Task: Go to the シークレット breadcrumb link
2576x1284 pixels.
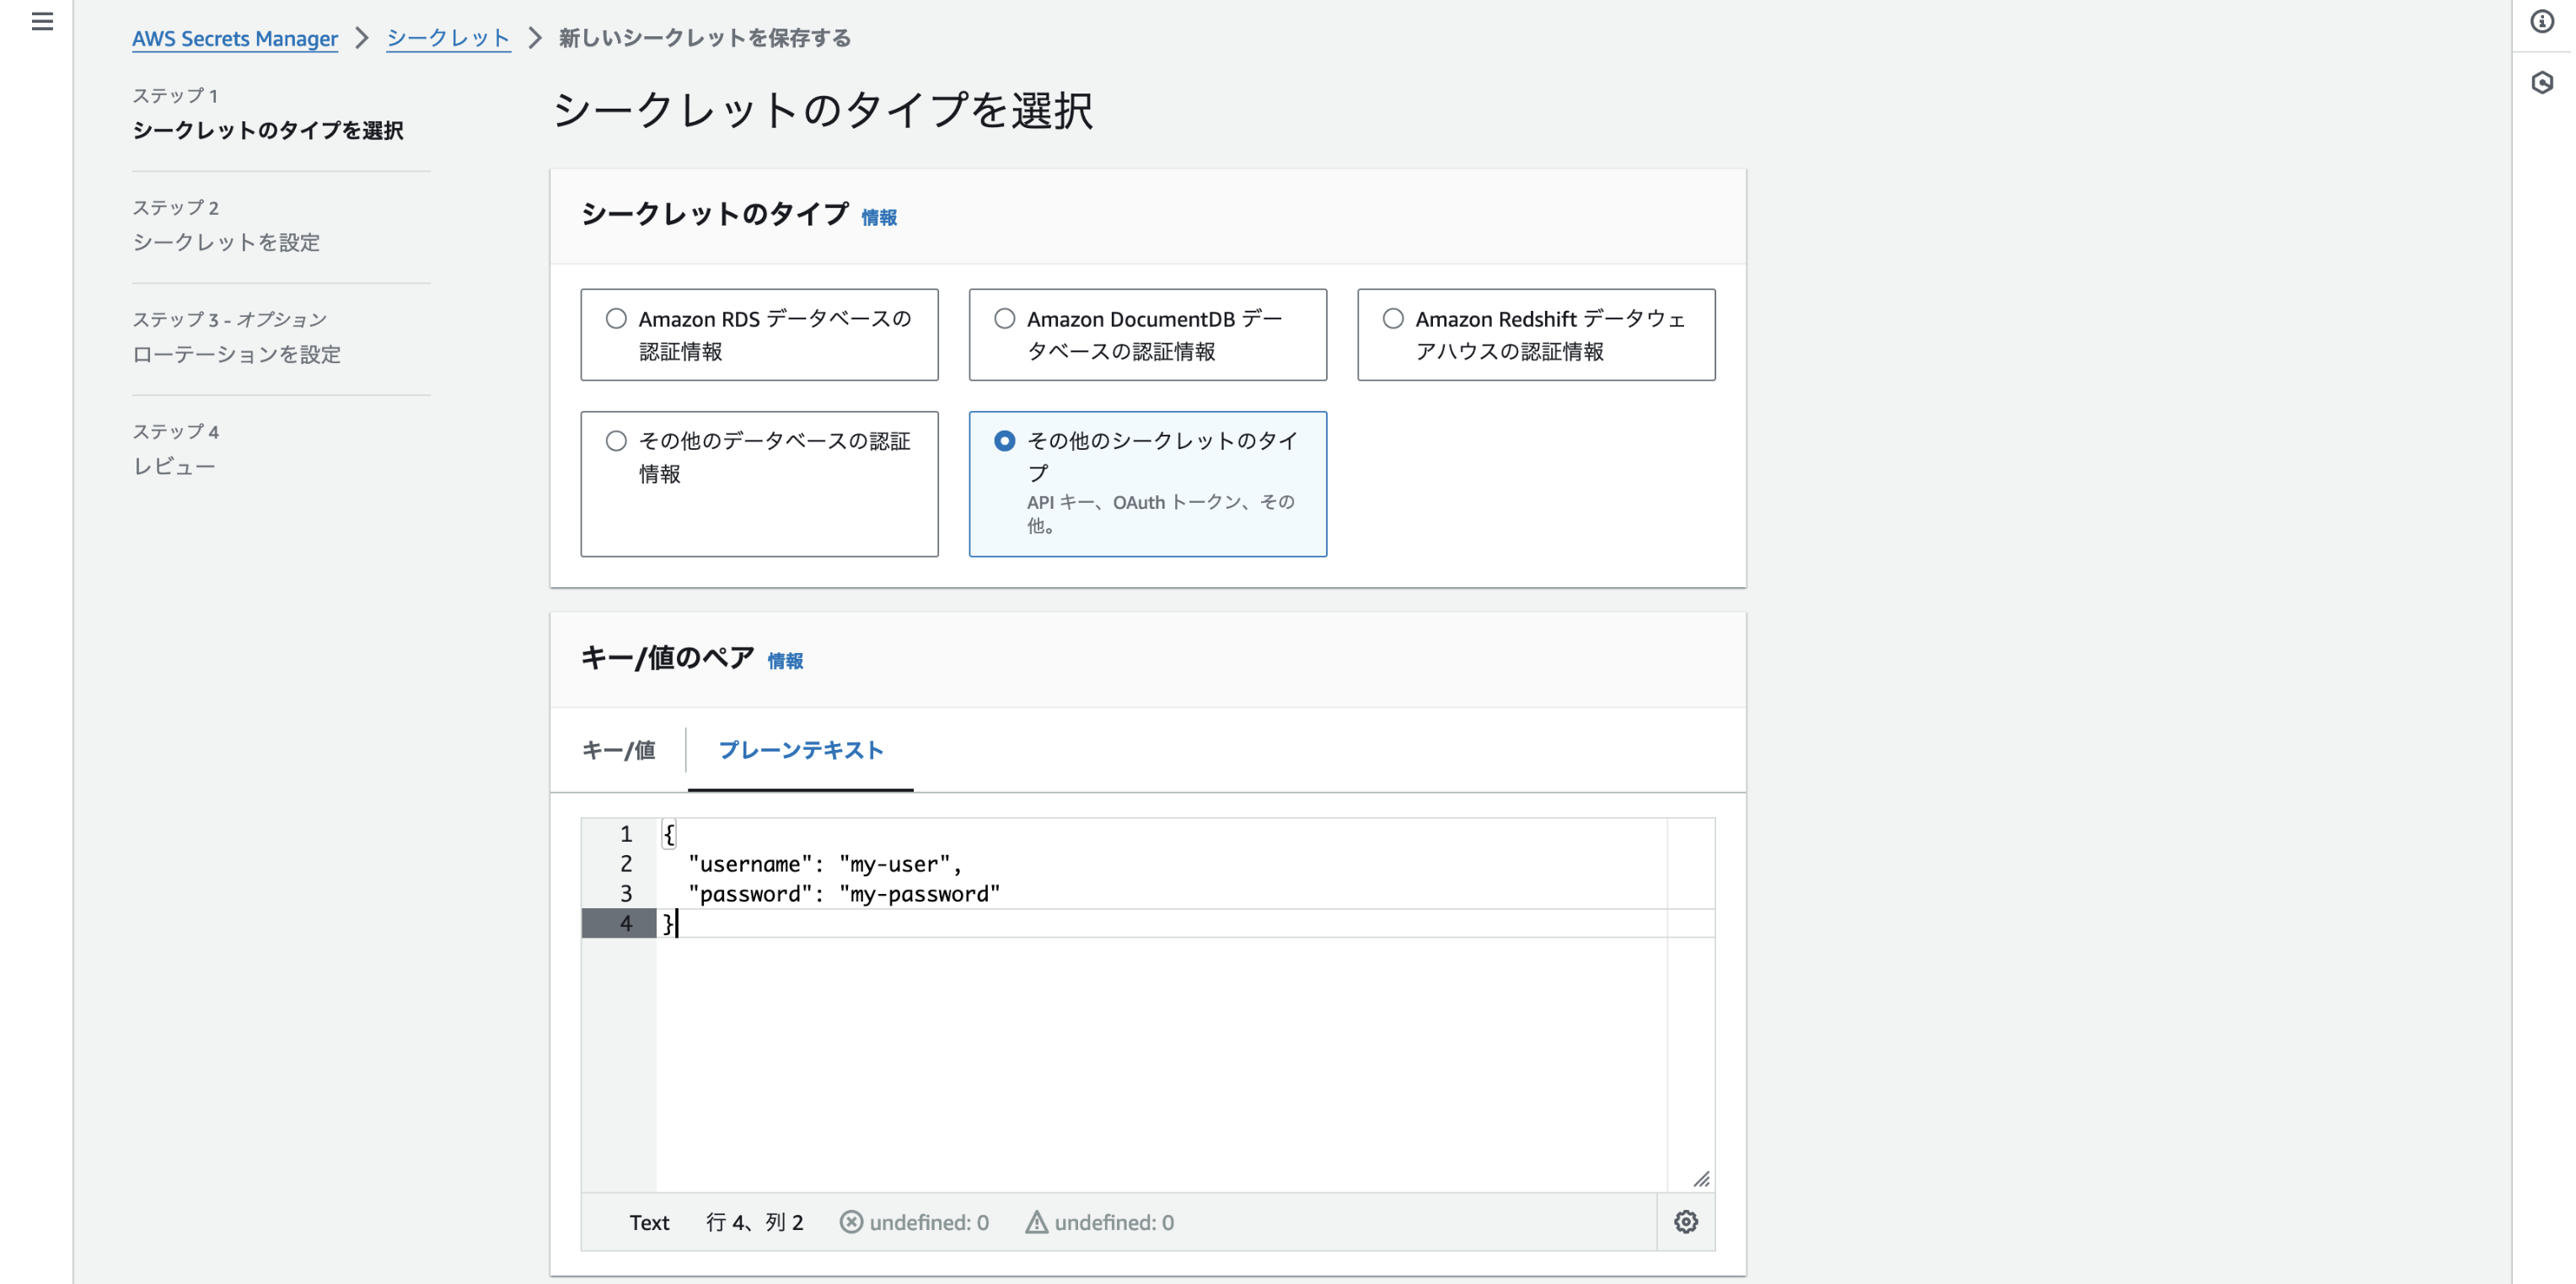Action: point(448,38)
